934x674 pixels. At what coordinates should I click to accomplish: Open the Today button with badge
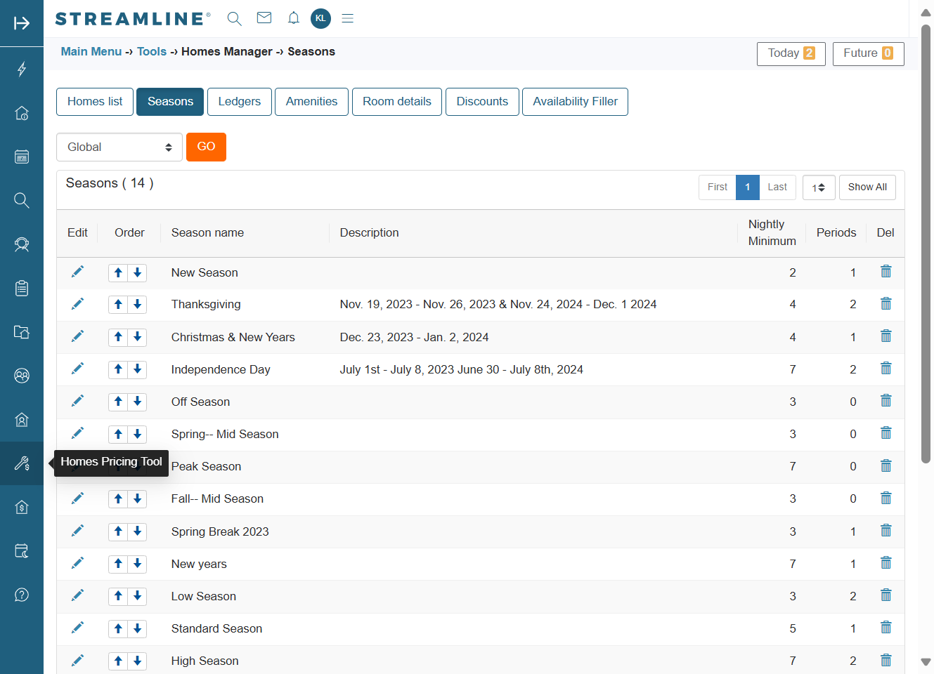pos(791,54)
